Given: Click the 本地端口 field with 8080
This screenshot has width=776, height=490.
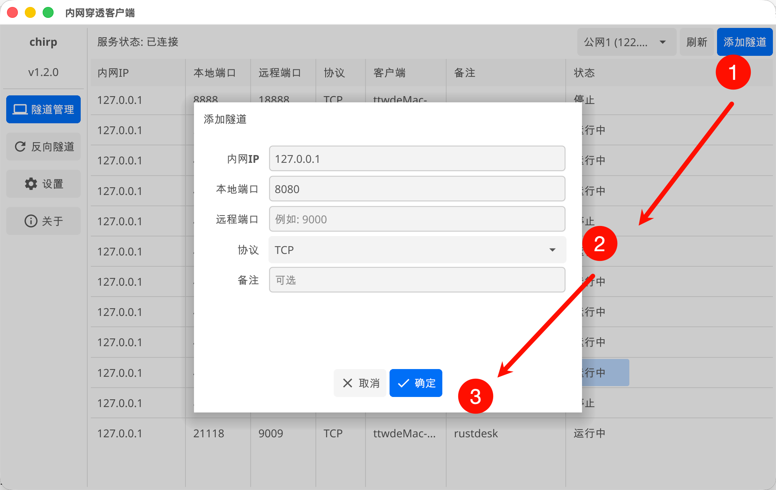Looking at the screenshot, I should (417, 189).
